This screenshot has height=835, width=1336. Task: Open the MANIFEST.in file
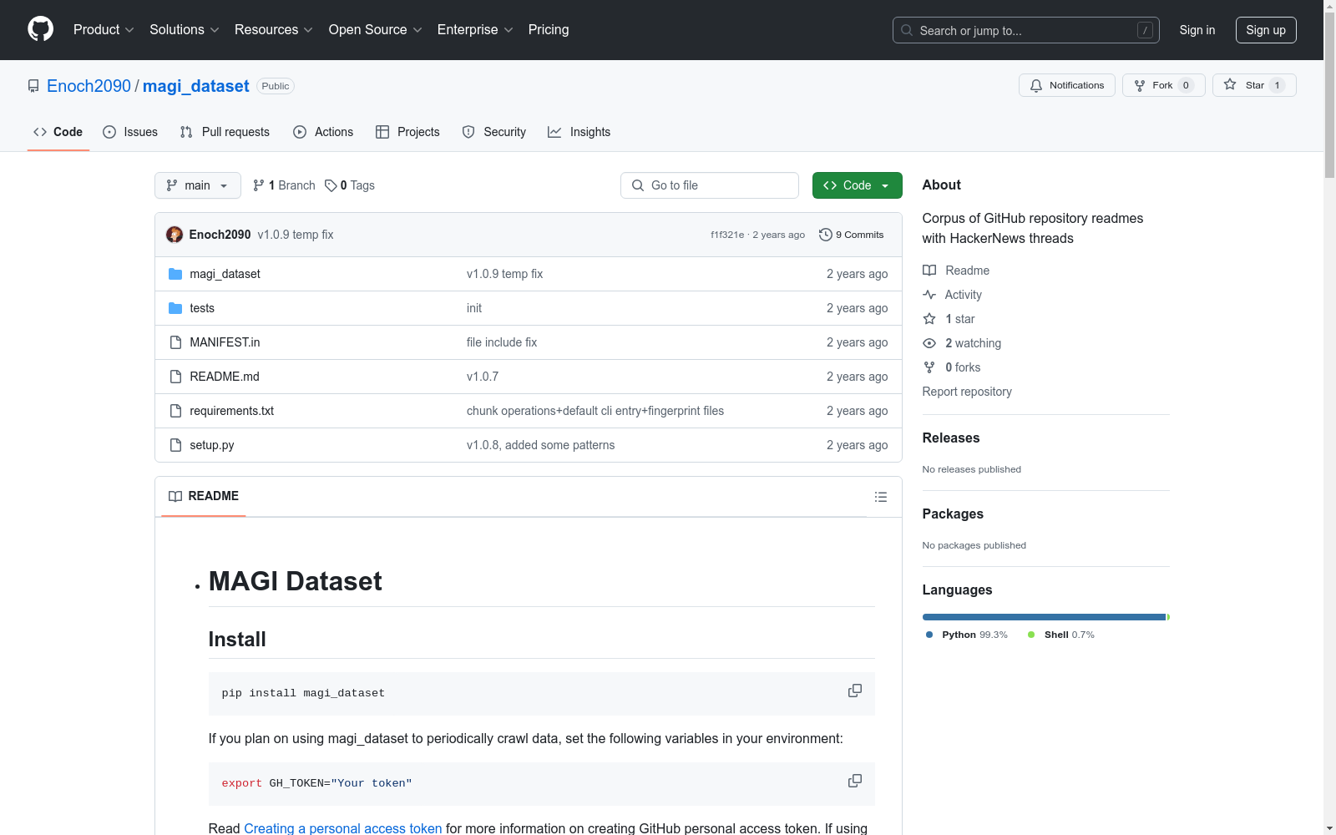tap(225, 342)
